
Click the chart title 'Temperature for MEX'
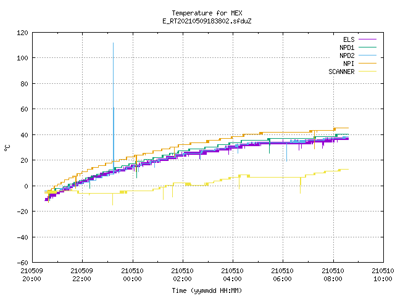click(x=207, y=13)
